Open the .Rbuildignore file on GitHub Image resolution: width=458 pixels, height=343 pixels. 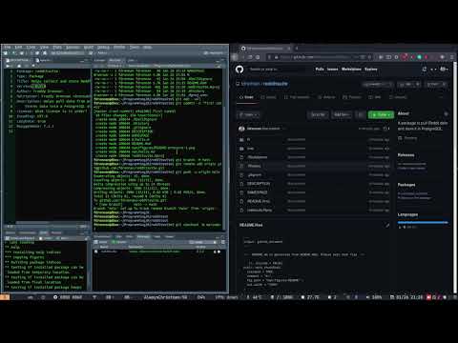coord(258,157)
